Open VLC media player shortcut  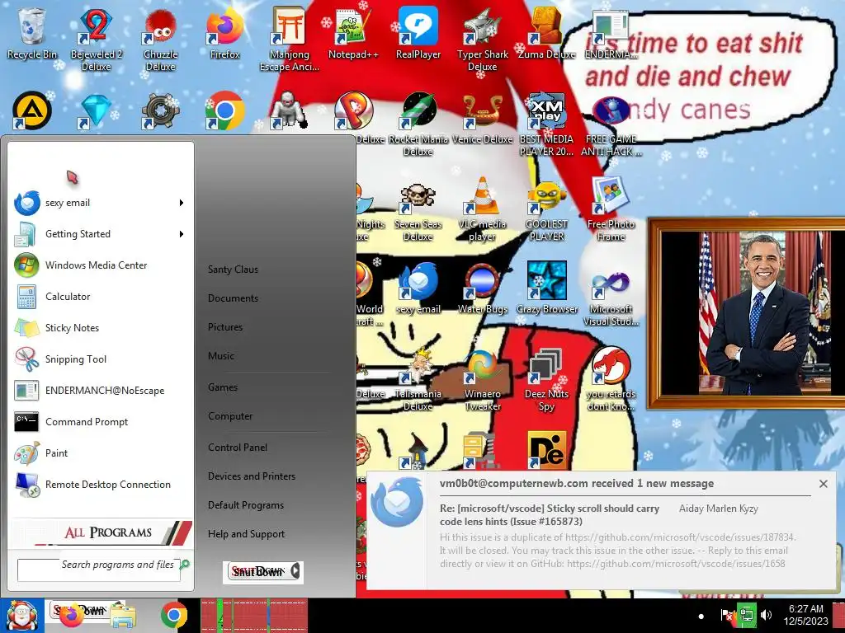pos(482,209)
